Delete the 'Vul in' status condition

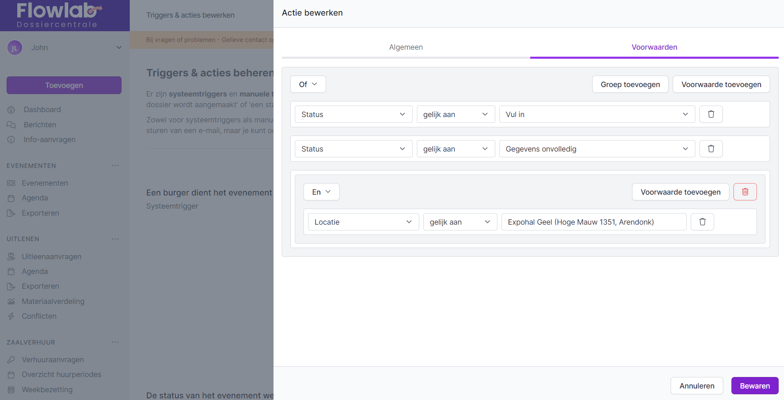tap(711, 114)
